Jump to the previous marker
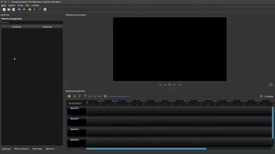Viewport: 275px width, 154px height. point(90,96)
